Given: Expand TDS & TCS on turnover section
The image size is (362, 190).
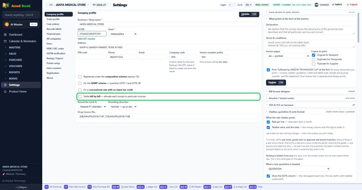Looking at the screenshot, I should (x=310, y=105).
